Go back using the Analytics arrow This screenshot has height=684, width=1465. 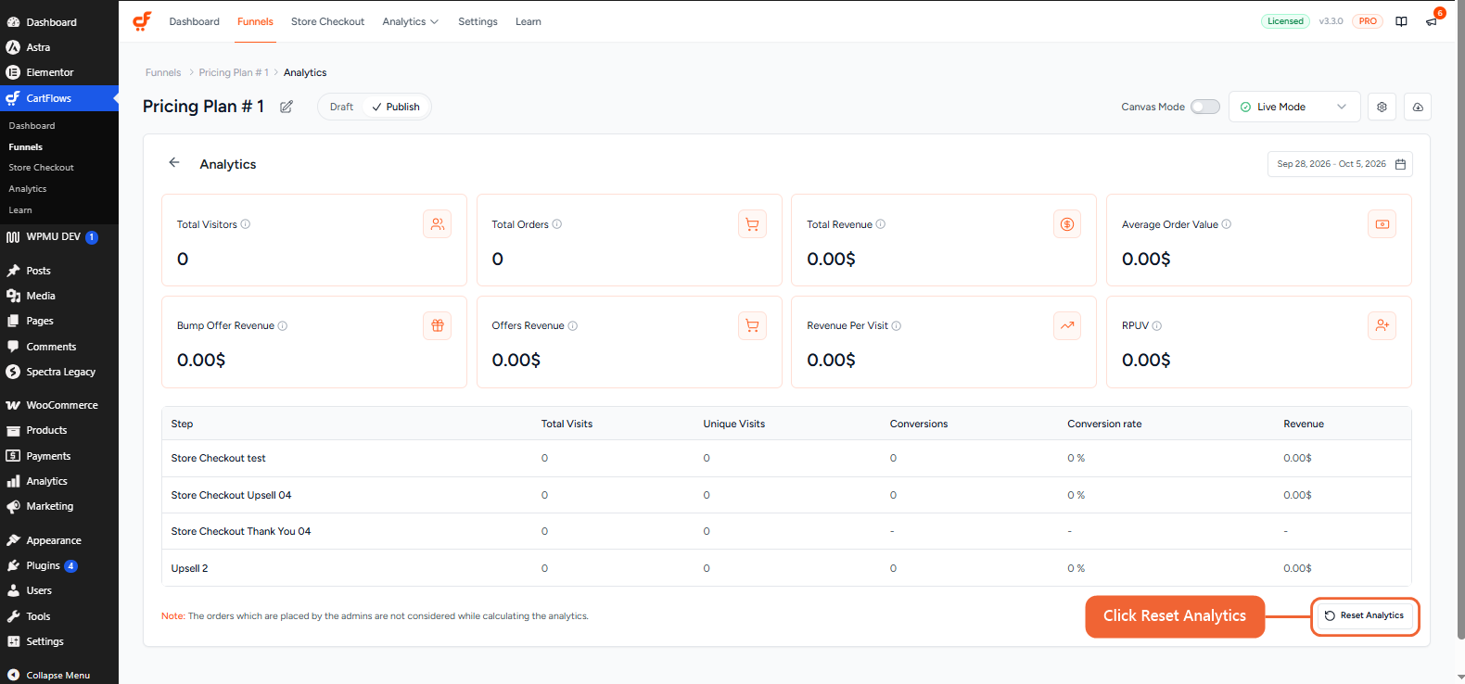174,162
